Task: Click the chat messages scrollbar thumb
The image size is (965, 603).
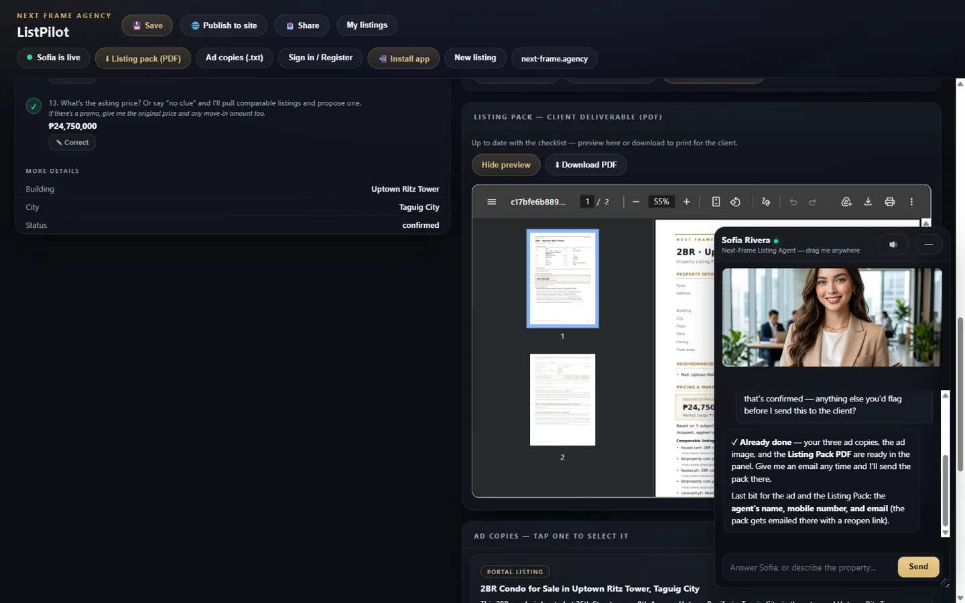Action: (946, 490)
